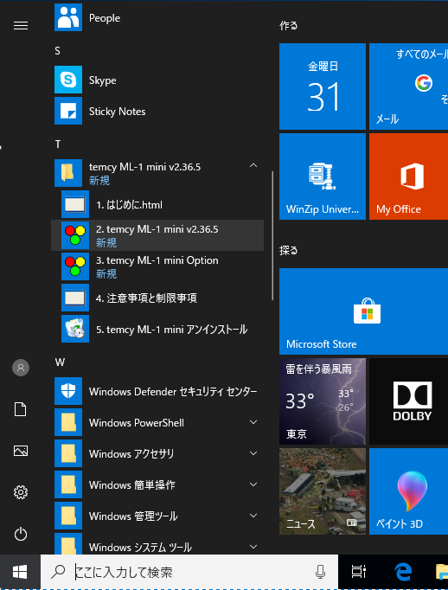Screen dimensions: 448x590
Task: Open Sticky Notes
Action: pyautogui.click(x=158, y=111)
